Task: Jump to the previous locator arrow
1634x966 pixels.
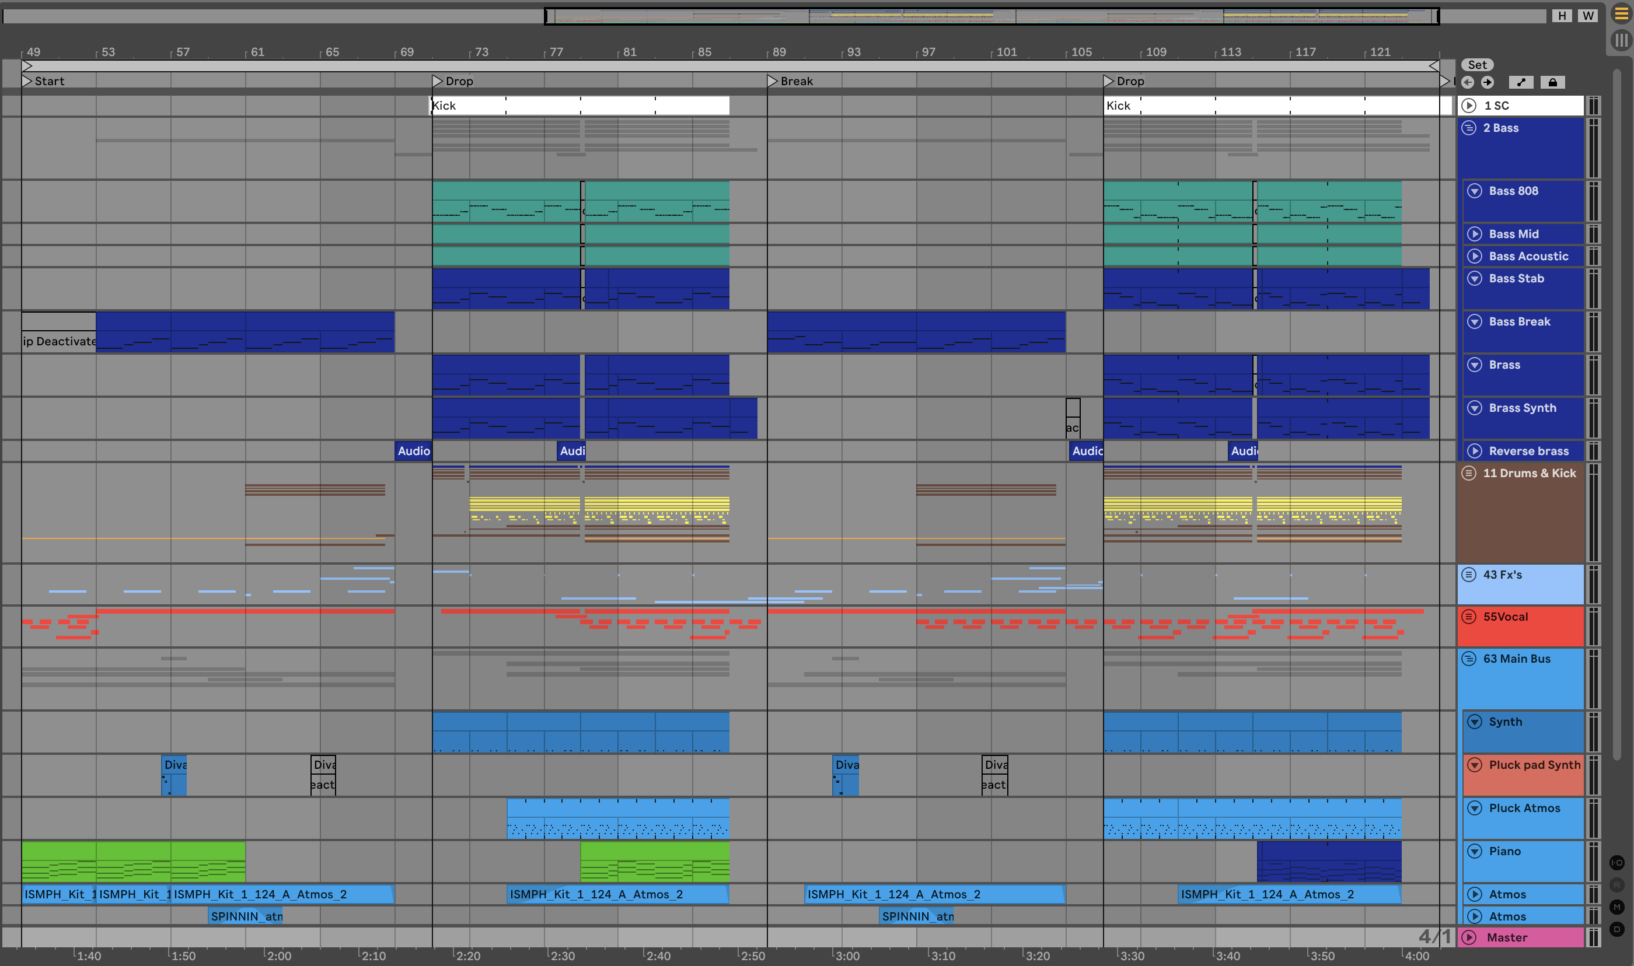Action: coord(1468,82)
